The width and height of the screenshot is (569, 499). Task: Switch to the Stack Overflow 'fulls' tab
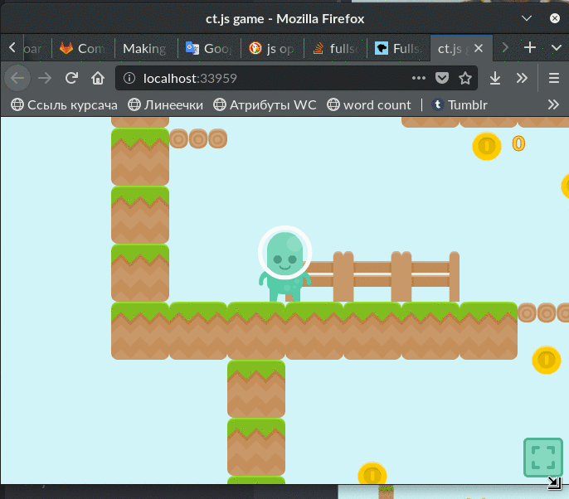[335, 48]
